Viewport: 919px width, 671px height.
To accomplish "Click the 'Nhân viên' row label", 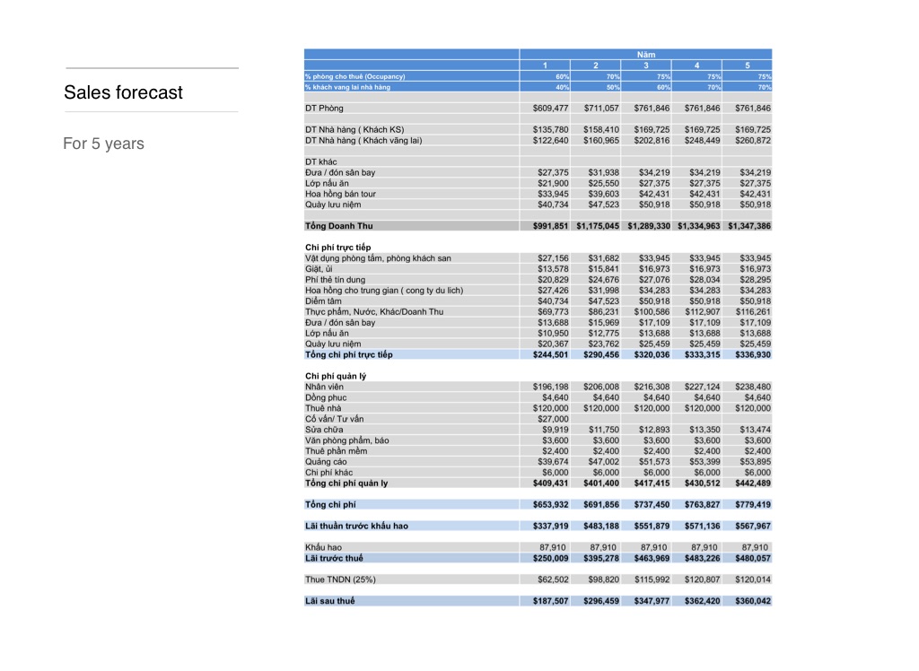I will coord(324,387).
